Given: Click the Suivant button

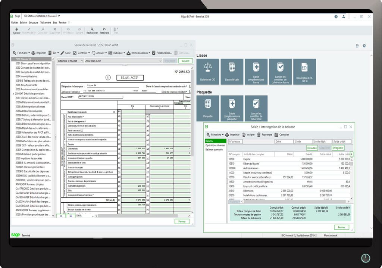Looking at the screenshot, I should tap(185, 60).
